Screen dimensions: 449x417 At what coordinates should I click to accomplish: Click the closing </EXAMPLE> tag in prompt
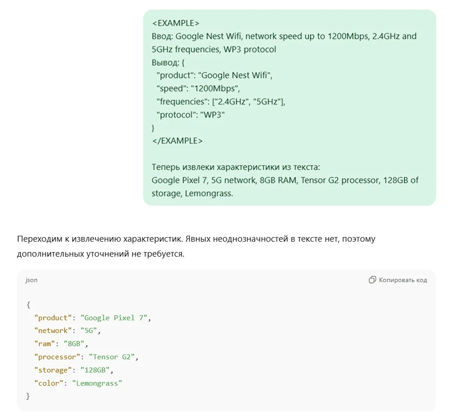pyautogui.click(x=177, y=141)
